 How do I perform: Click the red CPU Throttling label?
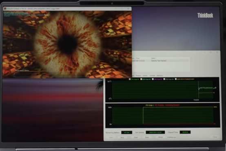167,105
